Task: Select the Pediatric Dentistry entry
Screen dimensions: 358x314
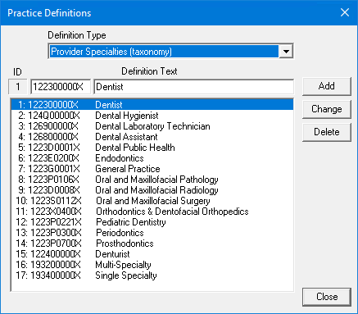Action: [x=152, y=222]
